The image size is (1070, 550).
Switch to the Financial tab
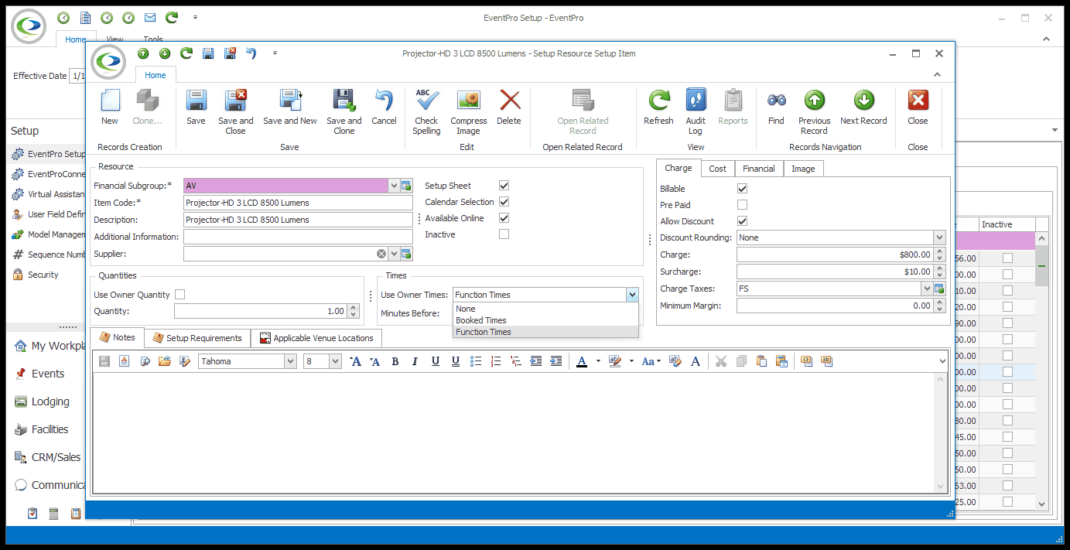pyautogui.click(x=759, y=169)
